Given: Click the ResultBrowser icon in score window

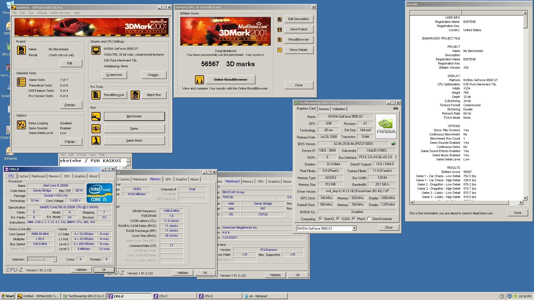Looking at the screenshot, I should coord(280,40).
